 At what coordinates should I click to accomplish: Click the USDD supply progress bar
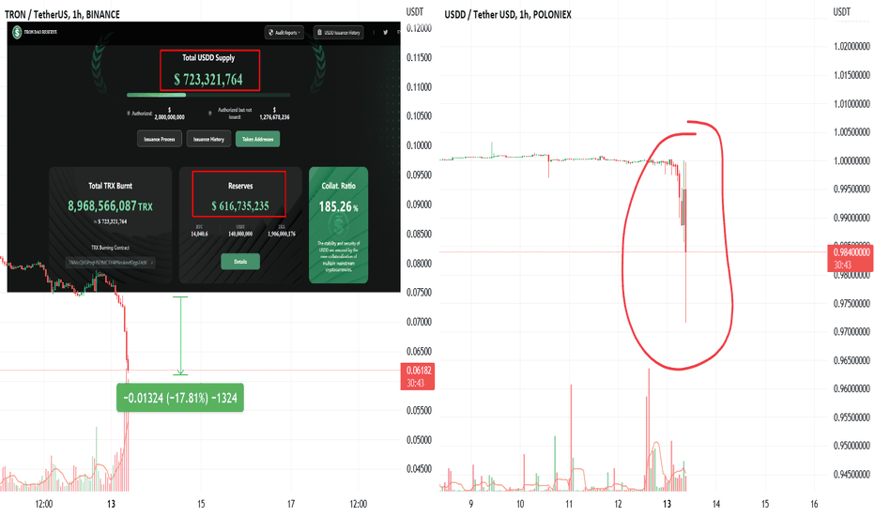coord(208,95)
